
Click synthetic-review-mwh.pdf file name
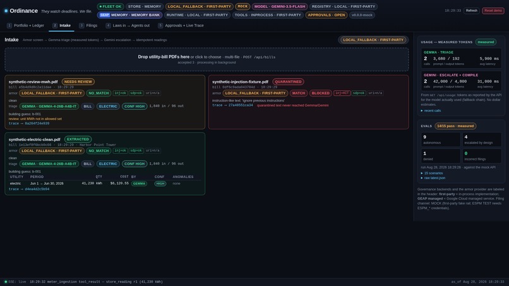(33, 82)
